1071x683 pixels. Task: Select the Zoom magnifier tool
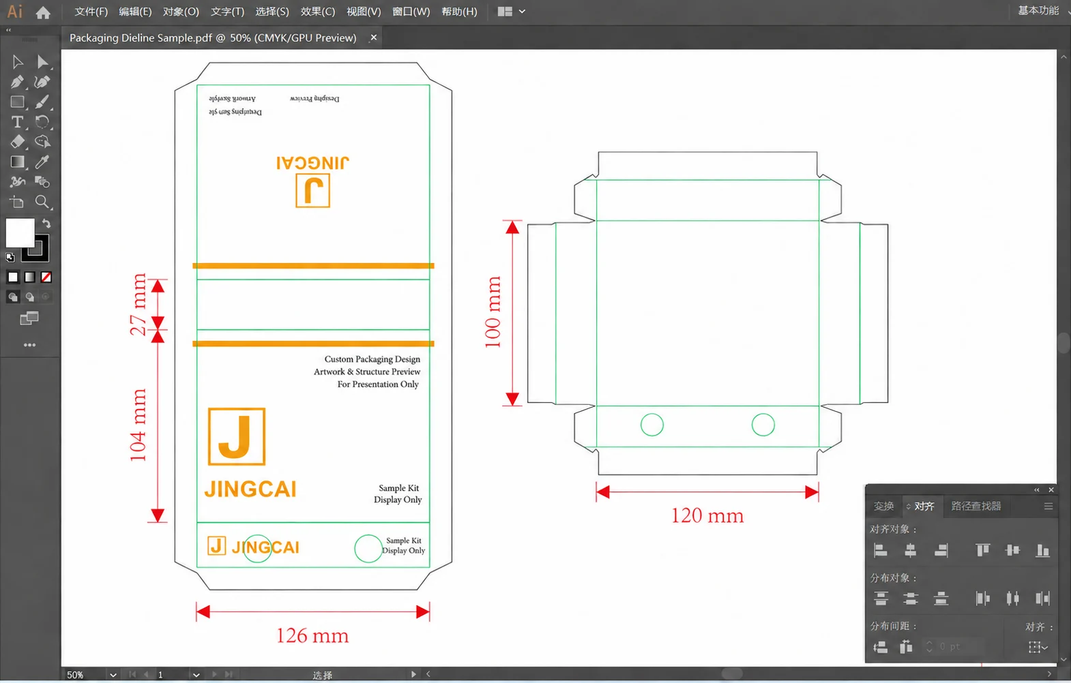click(x=42, y=202)
